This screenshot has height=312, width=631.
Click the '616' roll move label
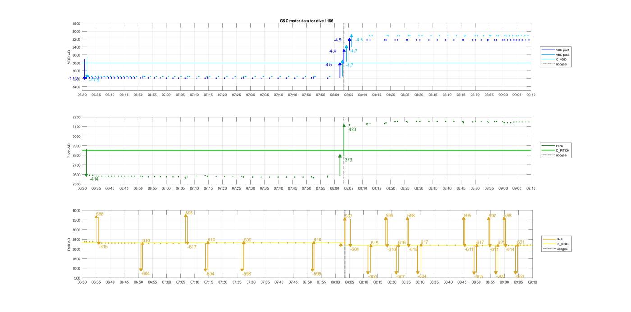402,243
